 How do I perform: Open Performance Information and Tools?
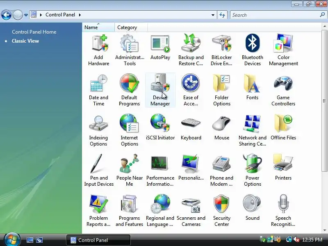pyautogui.click(x=160, y=171)
